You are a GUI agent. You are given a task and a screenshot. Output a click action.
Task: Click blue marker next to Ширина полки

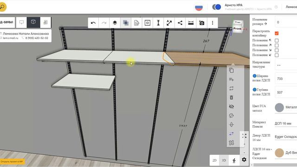tap(255, 76)
